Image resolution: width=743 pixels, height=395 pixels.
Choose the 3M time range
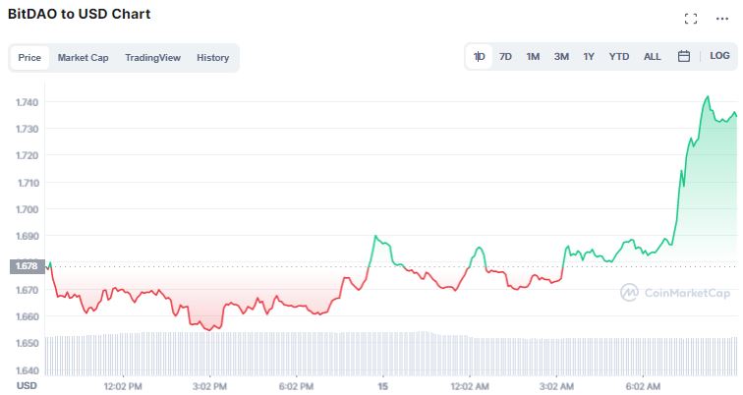(x=561, y=57)
